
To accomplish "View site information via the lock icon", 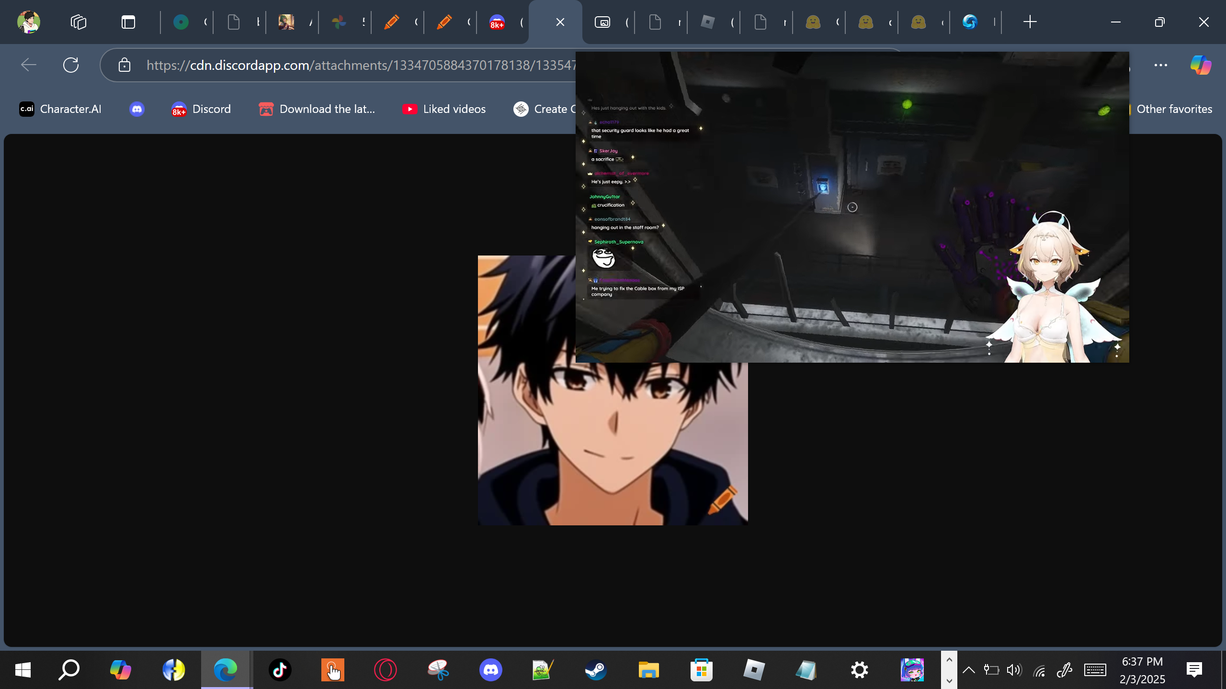I will click(x=125, y=65).
